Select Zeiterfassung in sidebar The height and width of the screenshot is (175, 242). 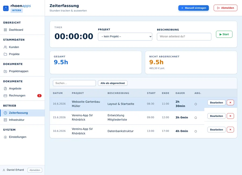(x=22, y=113)
